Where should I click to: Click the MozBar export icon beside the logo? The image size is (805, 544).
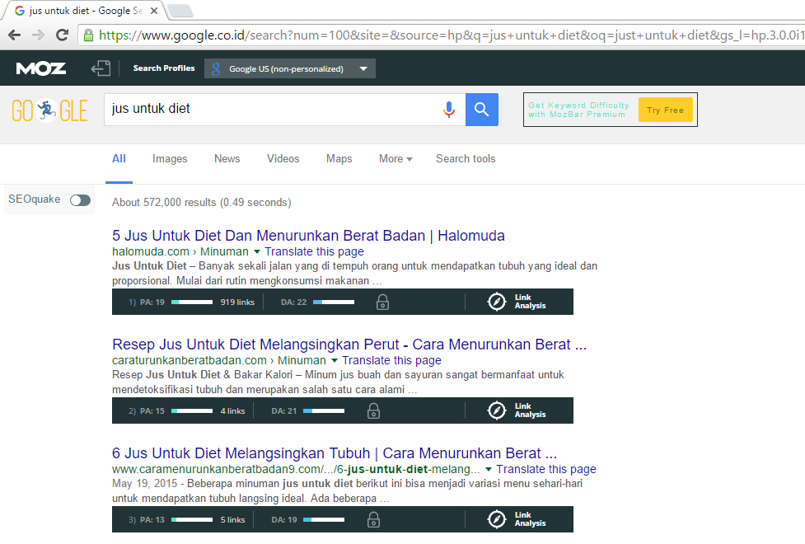point(101,68)
